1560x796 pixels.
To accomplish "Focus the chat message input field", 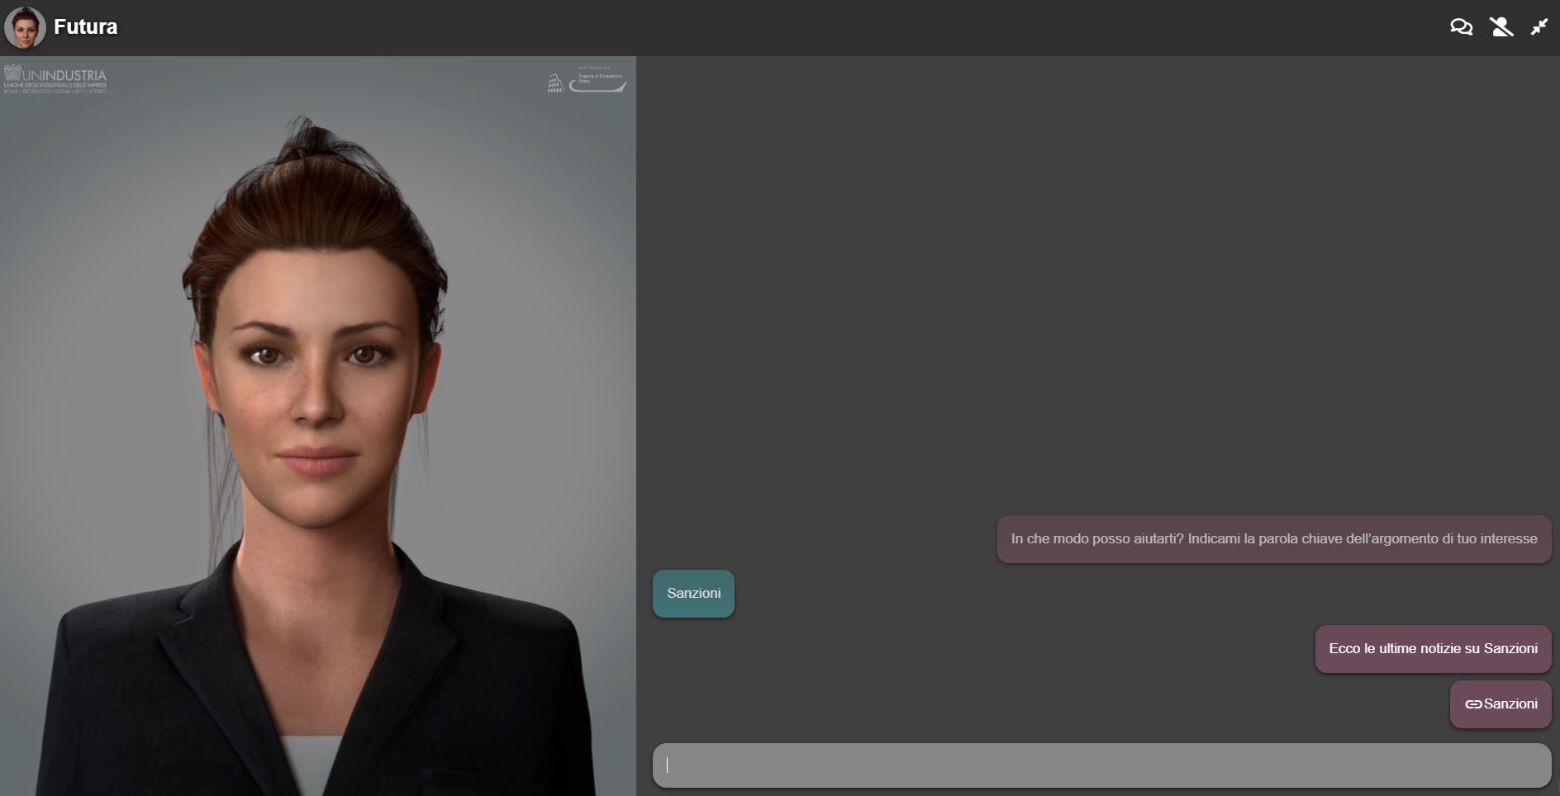I will point(1101,765).
